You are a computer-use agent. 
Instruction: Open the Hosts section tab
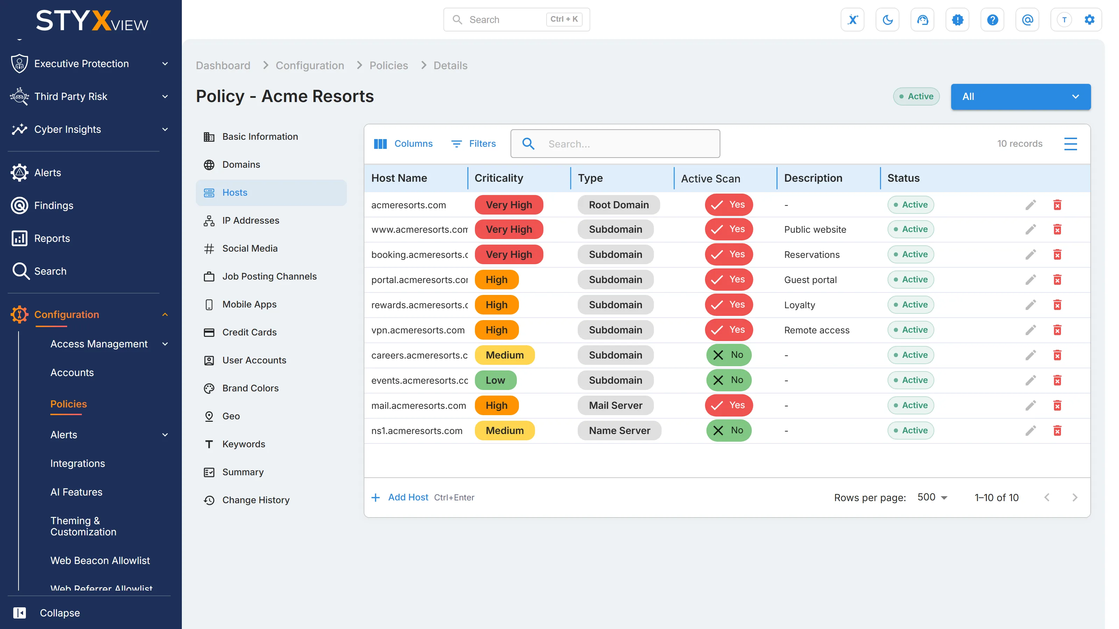(x=271, y=192)
